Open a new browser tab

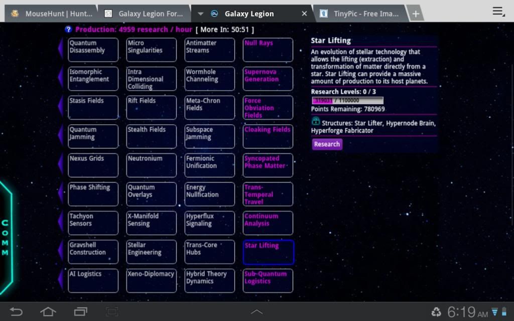(416, 14)
